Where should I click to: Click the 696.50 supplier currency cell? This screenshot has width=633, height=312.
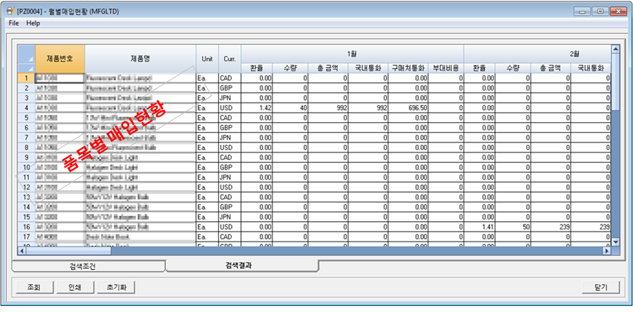tap(408, 108)
